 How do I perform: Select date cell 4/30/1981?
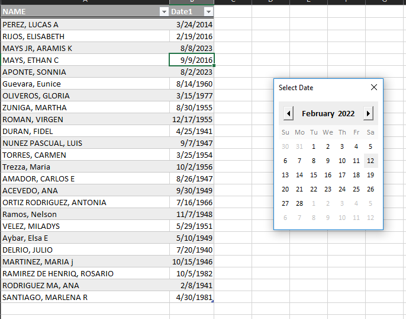pyautogui.click(x=192, y=298)
